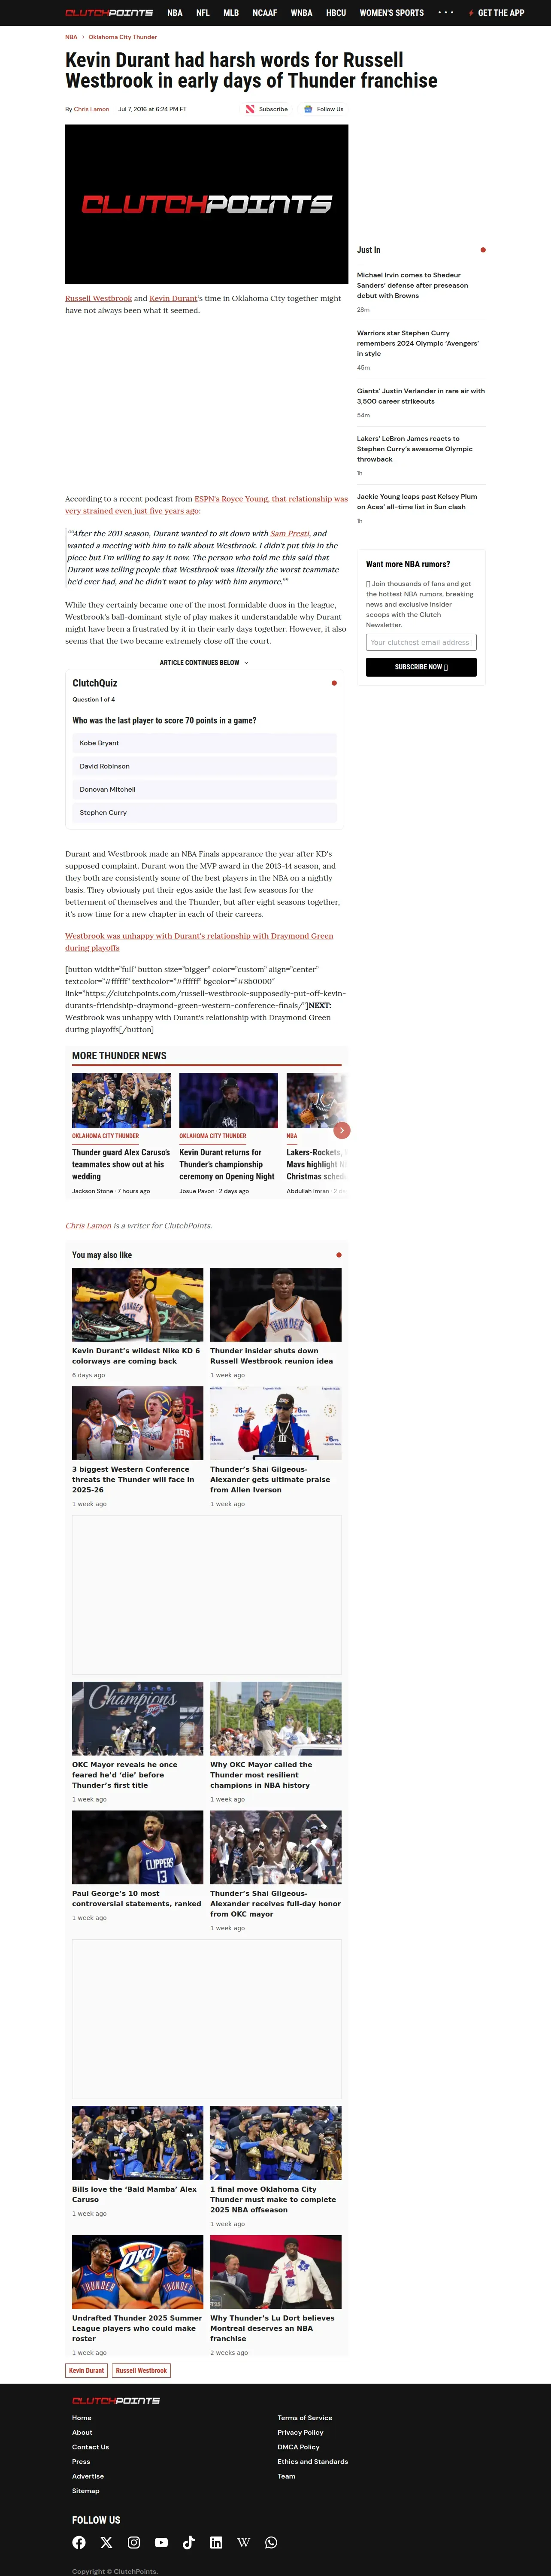The width and height of the screenshot is (551, 2576).
Task: Open the Kevin Durant inline text link
Action: (173, 298)
